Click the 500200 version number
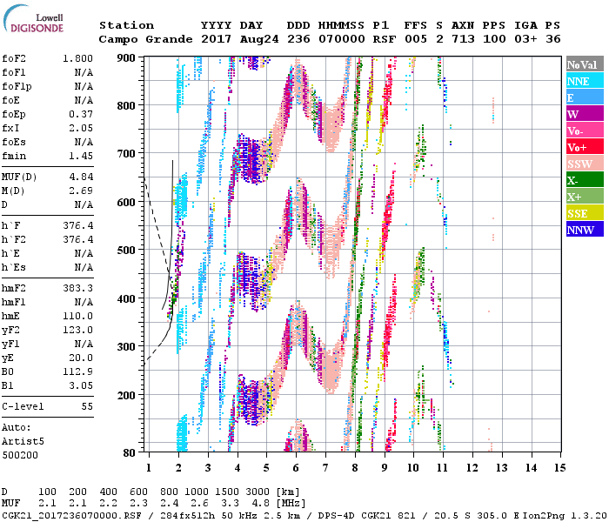This screenshot has width=609, height=522. click(x=20, y=455)
